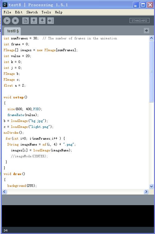The height and width of the screenshot is (234, 155).
Task: Open the tab menu arrow on the right
Action: coord(147,31)
